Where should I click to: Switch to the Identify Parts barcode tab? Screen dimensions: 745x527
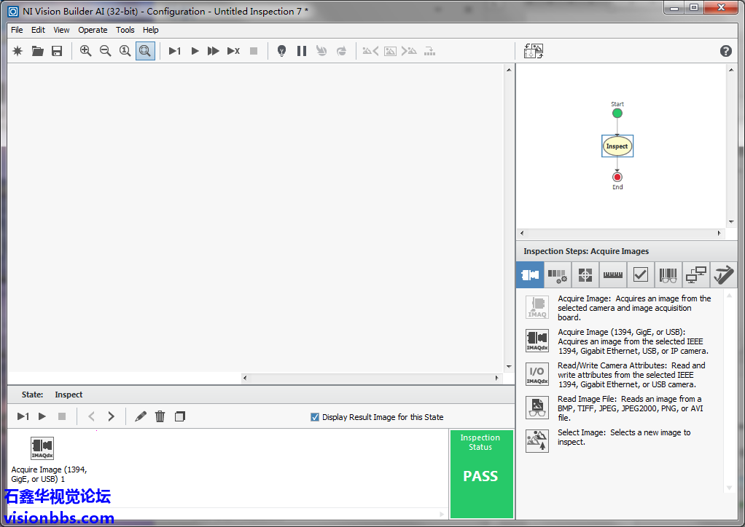point(668,275)
